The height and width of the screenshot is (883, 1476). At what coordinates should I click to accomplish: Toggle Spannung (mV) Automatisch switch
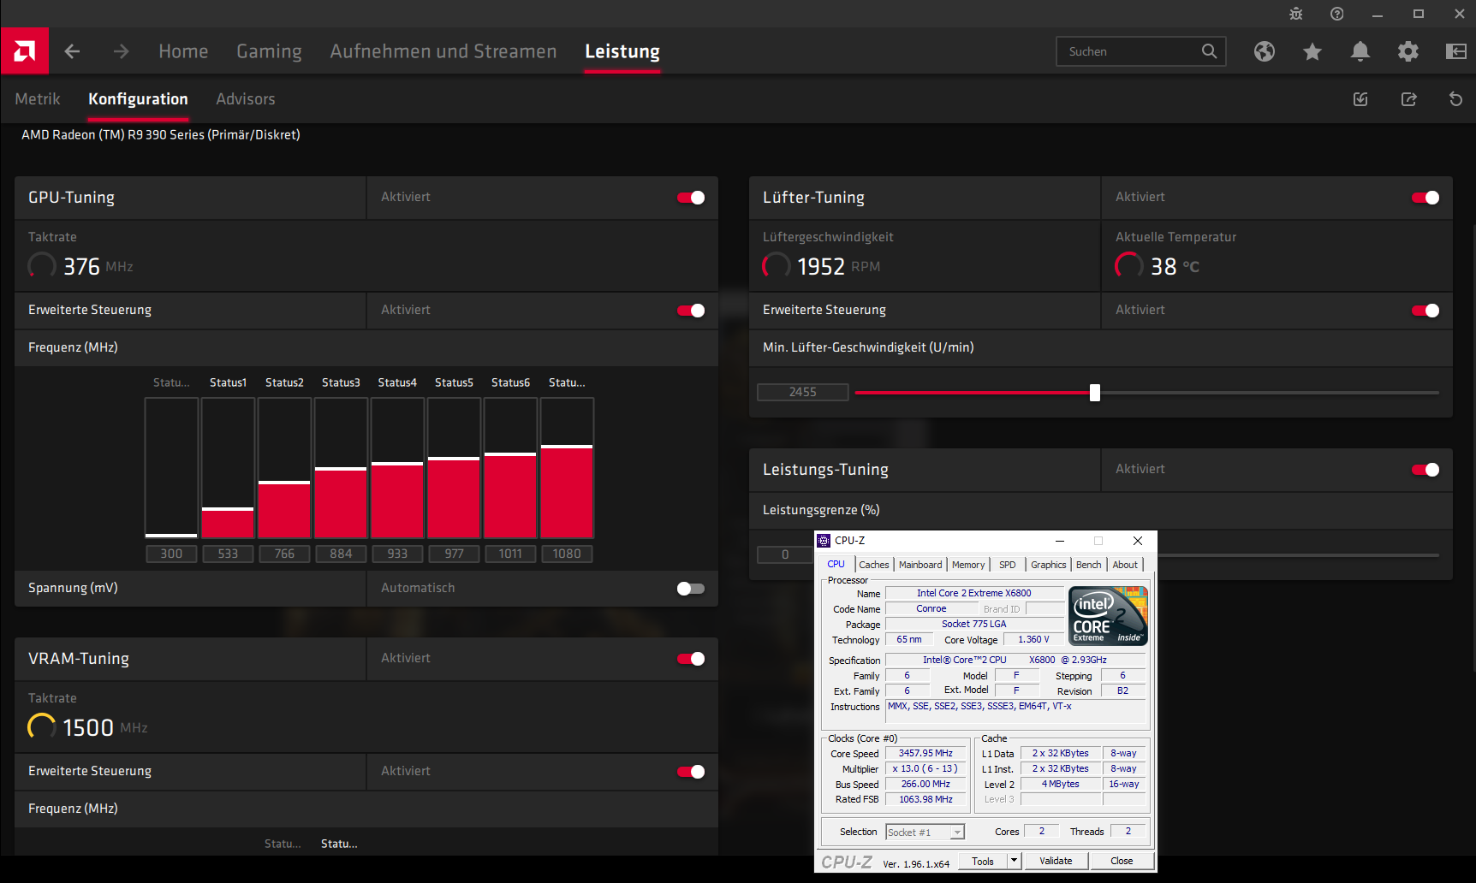691,589
